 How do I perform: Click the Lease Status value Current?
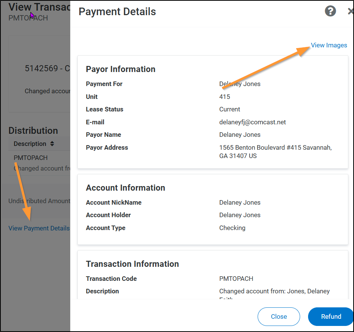pyautogui.click(x=230, y=109)
